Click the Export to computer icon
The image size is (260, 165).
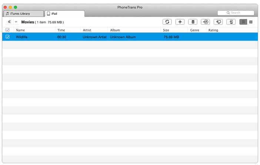pyautogui.click(x=218, y=22)
